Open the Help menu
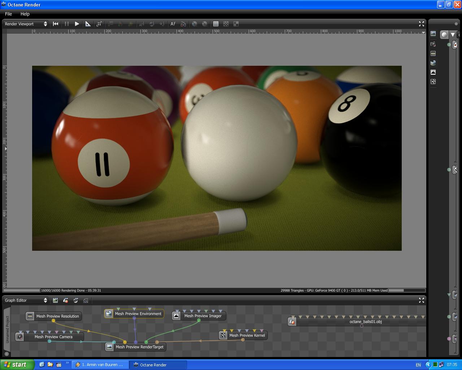This screenshot has width=462, height=370. pyautogui.click(x=25, y=14)
